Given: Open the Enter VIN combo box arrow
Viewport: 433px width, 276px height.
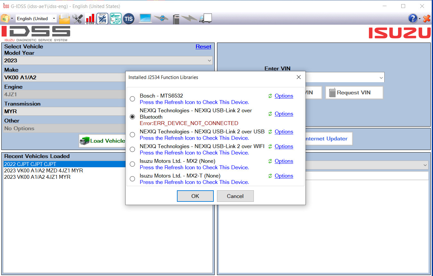Looking at the screenshot, I should click(381, 77).
